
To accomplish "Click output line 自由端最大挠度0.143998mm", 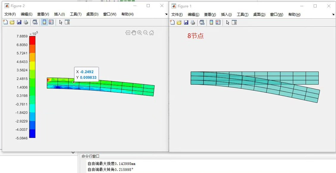I will (x=111, y=164).
